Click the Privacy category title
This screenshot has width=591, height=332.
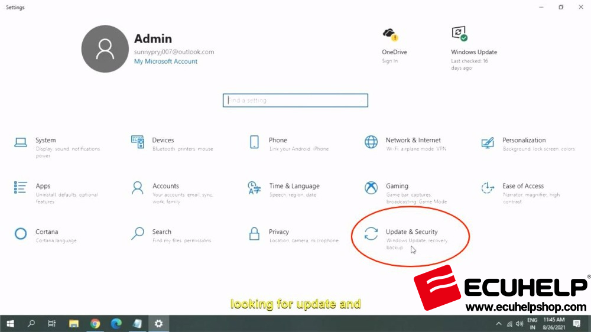(x=278, y=232)
